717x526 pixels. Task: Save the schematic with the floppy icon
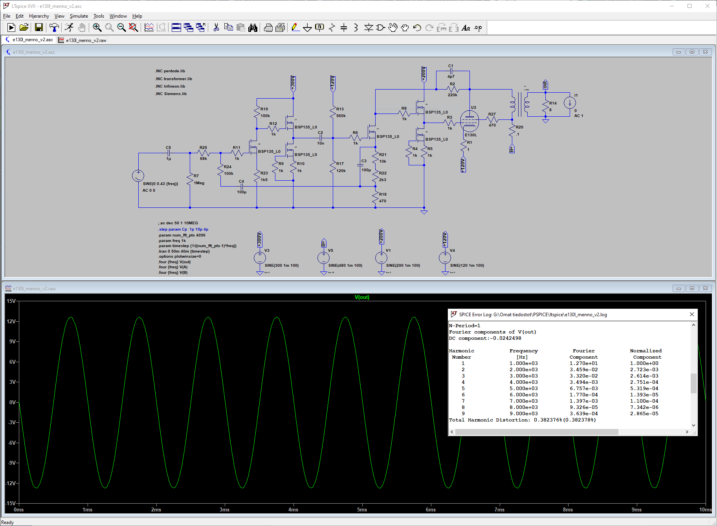[39, 27]
